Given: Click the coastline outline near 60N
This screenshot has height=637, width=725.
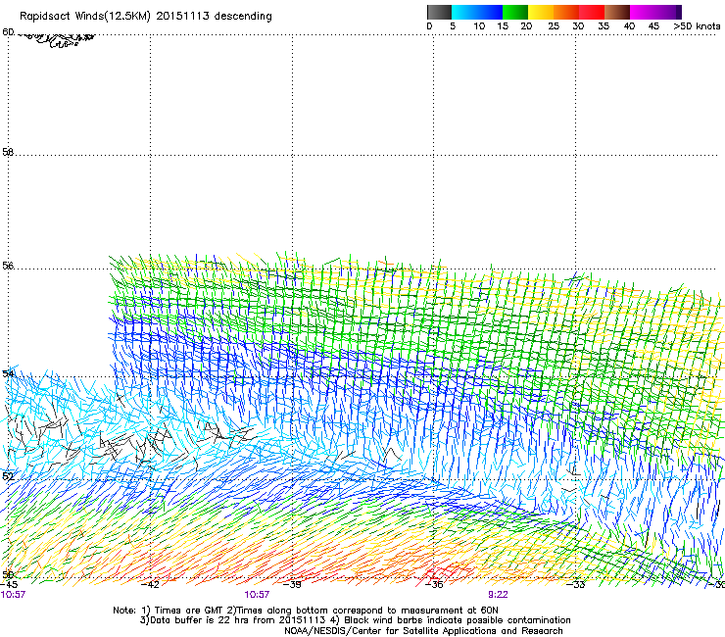Looking at the screenshot, I should 58,40.
